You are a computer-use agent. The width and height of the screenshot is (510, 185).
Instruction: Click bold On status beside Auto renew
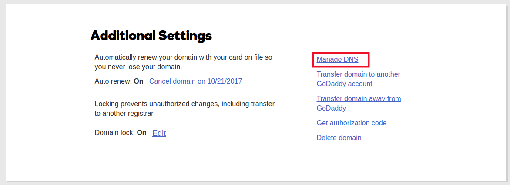(x=138, y=81)
